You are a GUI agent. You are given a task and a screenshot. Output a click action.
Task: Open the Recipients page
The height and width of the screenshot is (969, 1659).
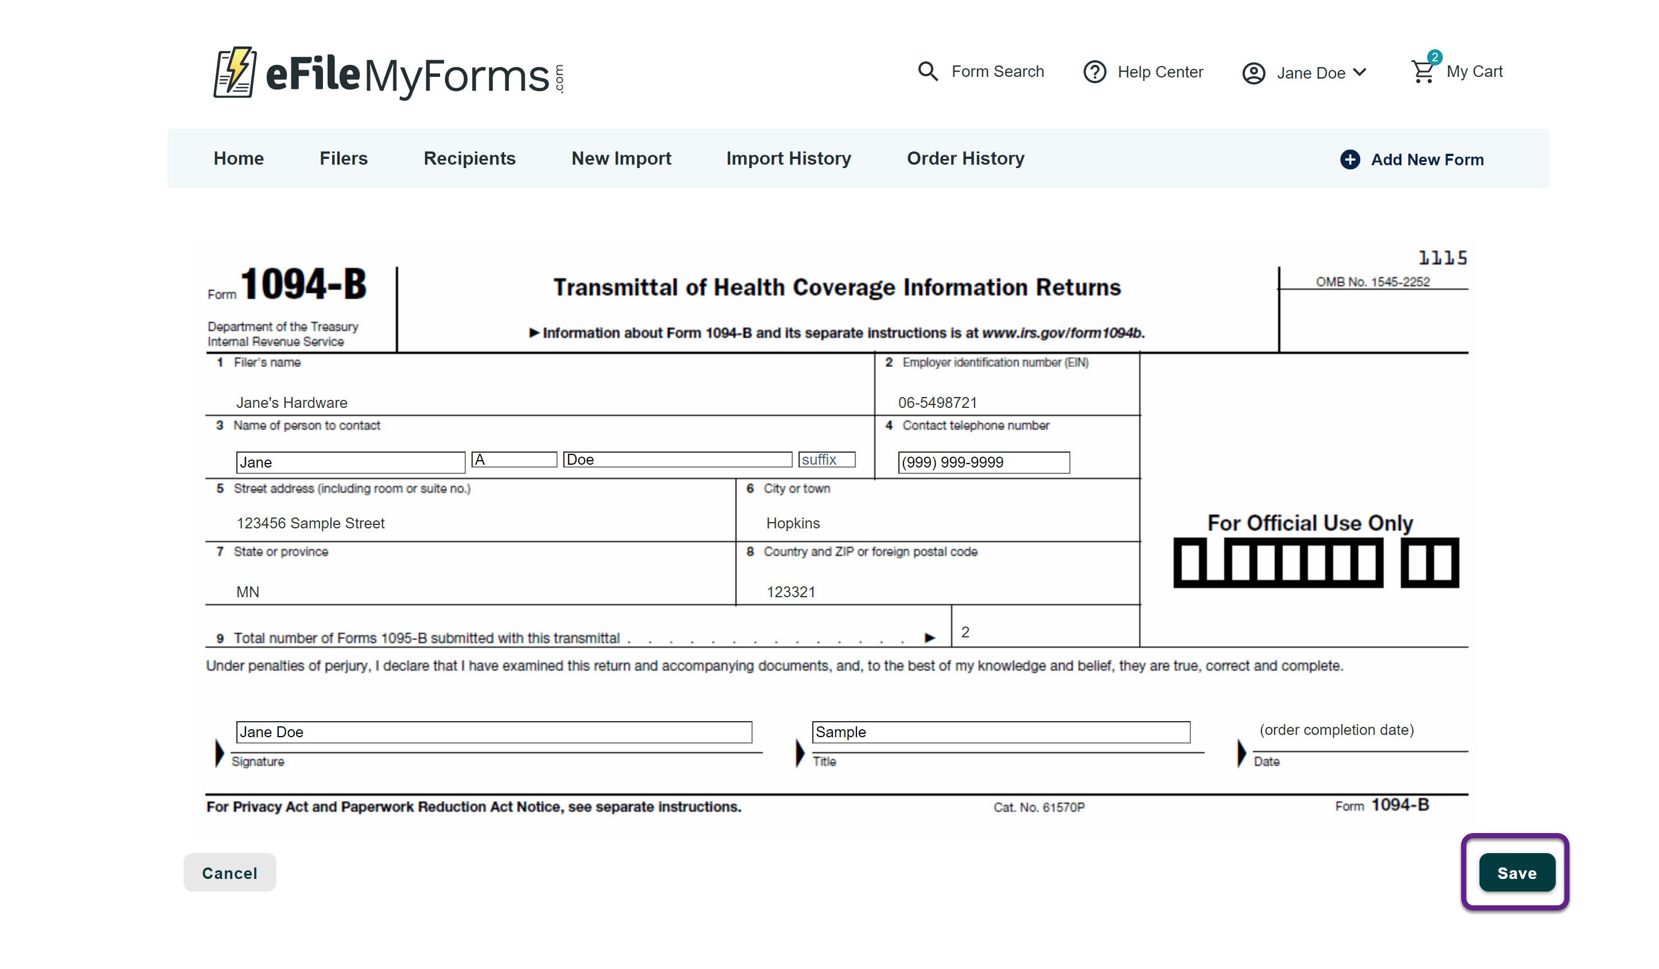(x=469, y=159)
